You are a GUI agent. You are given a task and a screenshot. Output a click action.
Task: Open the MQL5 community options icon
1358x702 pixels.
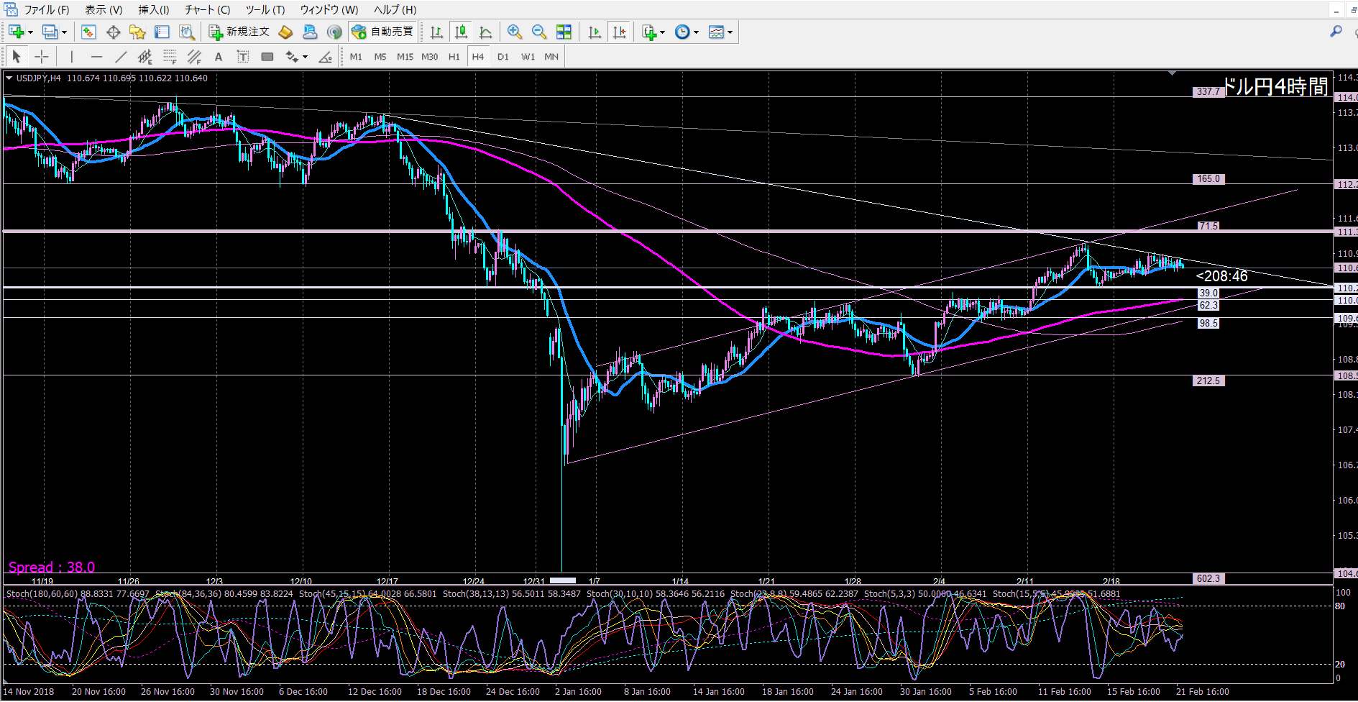pyautogui.click(x=310, y=32)
